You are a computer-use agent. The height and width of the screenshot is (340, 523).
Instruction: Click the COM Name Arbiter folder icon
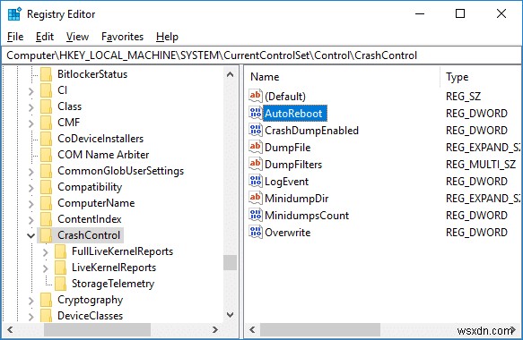pyautogui.click(x=46, y=155)
